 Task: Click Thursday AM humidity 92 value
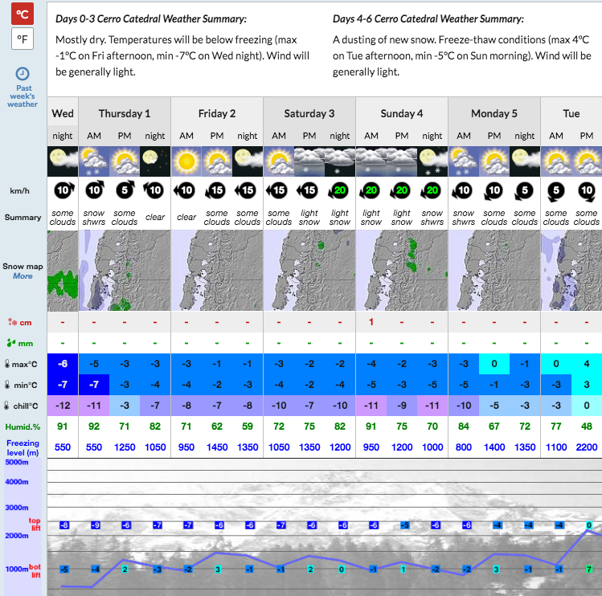click(x=94, y=427)
